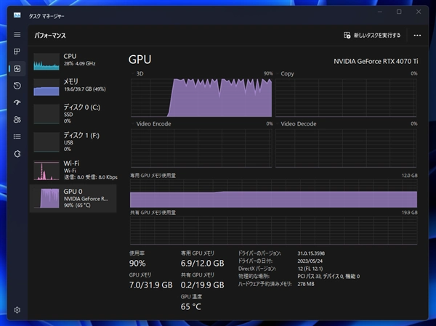The width and height of the screenshot is (436, 326).
Task: Click the Video Encode graph area
Action: (x=201, y=148)
